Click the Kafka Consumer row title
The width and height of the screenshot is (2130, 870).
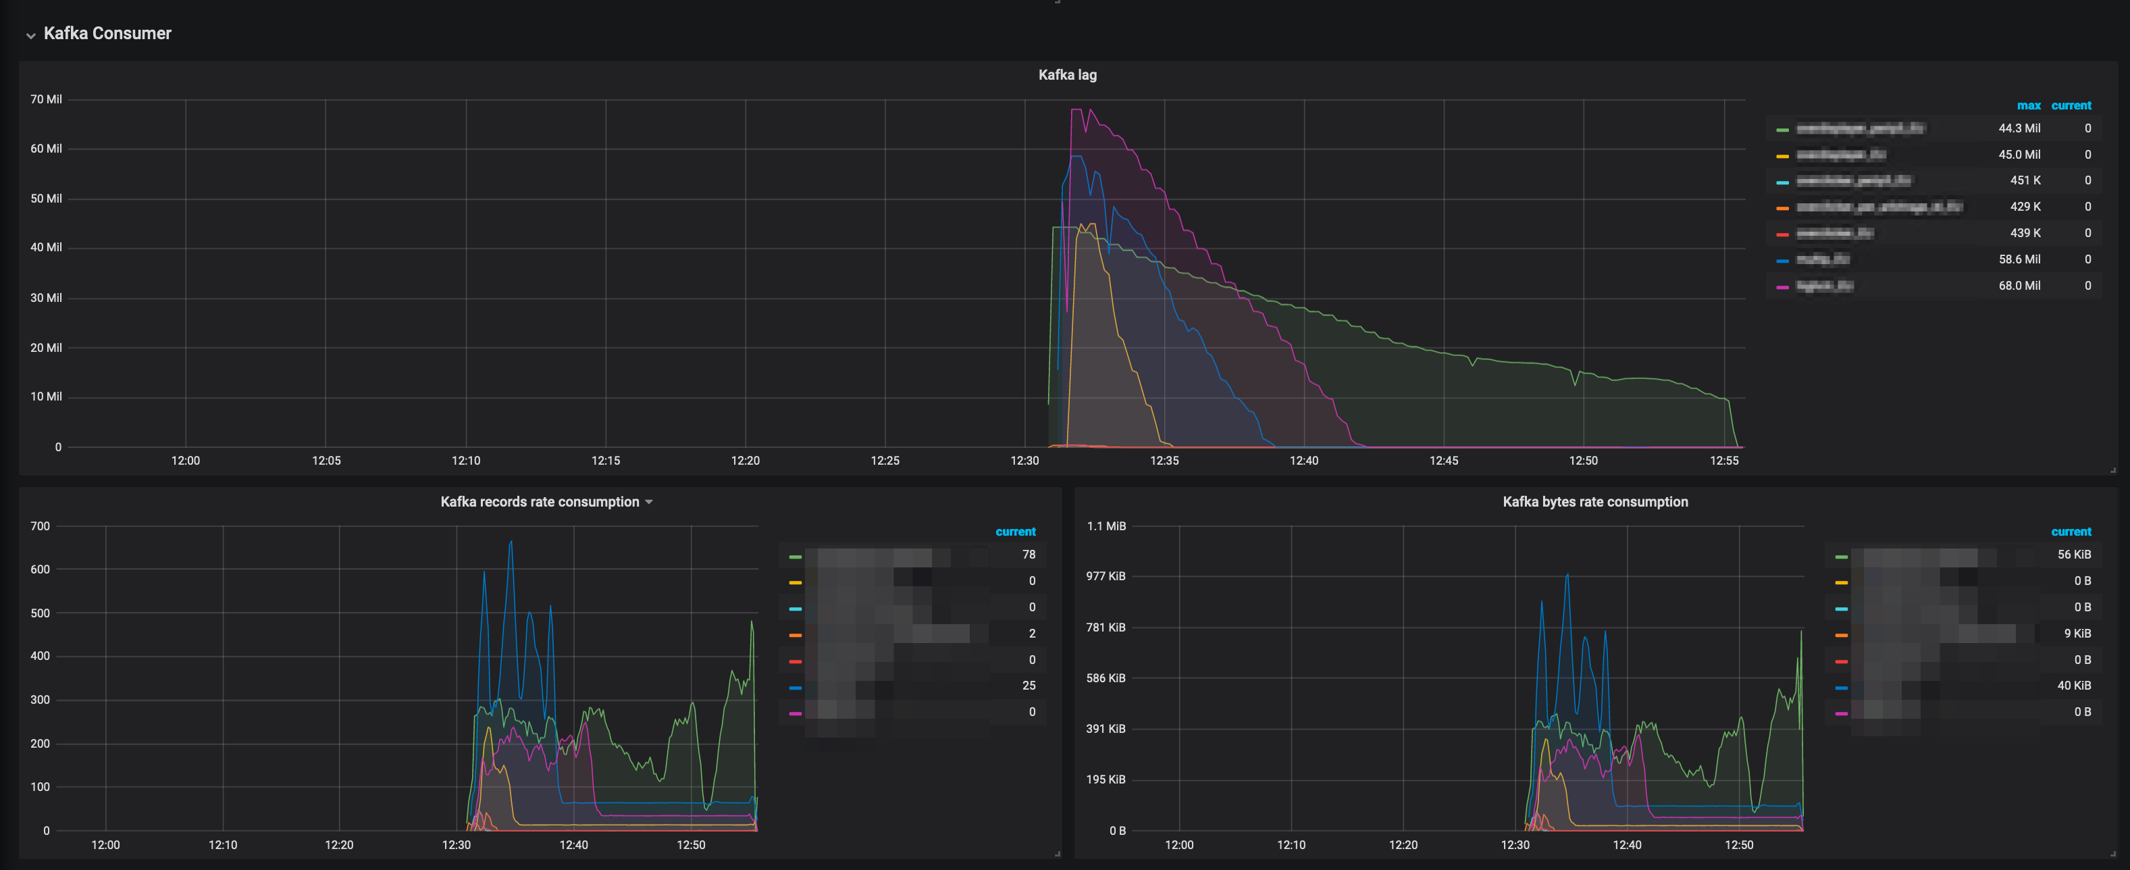[107, 34]
